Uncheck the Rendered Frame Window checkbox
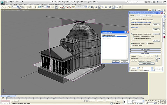The width and height of the screenshot is (167, 105). 132,43
